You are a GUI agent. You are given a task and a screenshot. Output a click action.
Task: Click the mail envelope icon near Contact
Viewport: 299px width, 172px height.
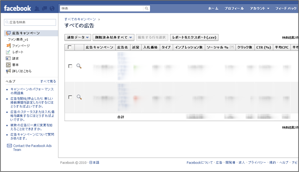click(x=9, y=145)
